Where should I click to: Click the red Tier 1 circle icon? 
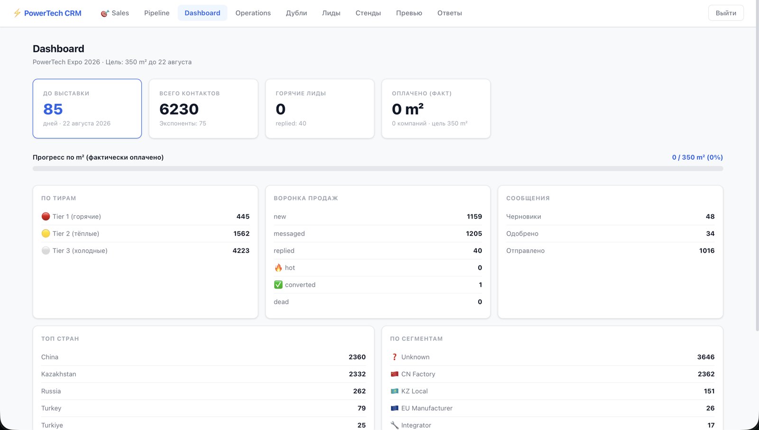point(46,217)
